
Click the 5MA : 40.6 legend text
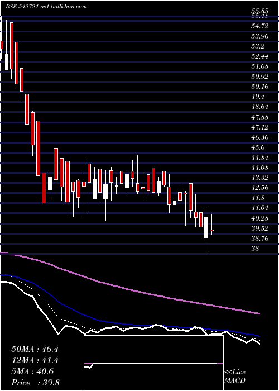[x=32, y=371]
